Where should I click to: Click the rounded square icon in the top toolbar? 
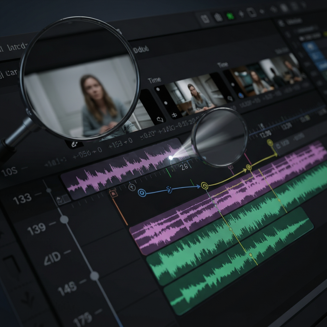tap(252, 13)
